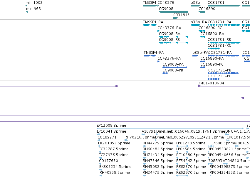This screenshot has height=177, width=250.
Task: Click the TM9SF4-PA protein label
Action: click(x=154, y=53)
